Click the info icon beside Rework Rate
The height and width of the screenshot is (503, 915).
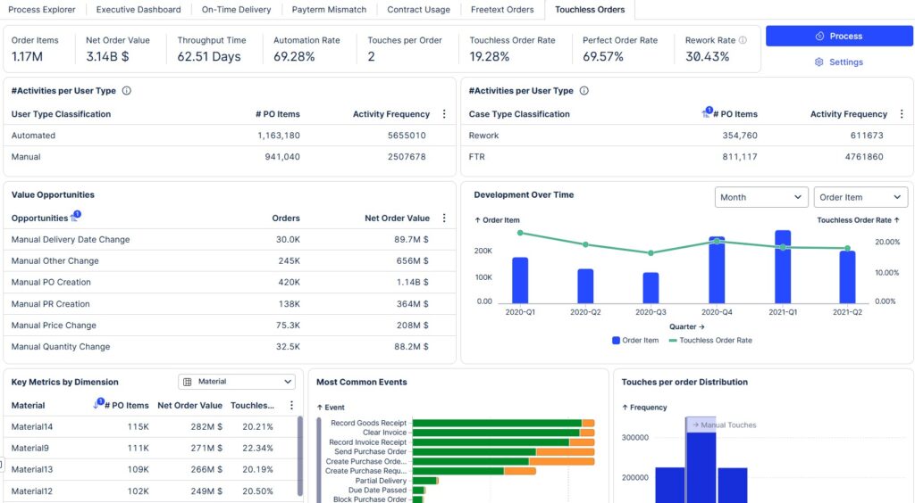[x=743, y=40]
